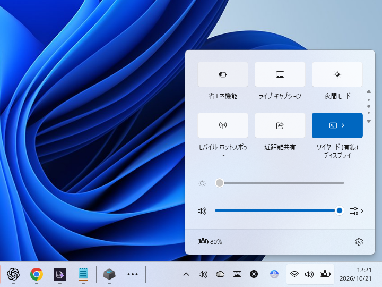Open battery settings showing 80%
This screenshot has width=382, height=287.
coord(210,242)
